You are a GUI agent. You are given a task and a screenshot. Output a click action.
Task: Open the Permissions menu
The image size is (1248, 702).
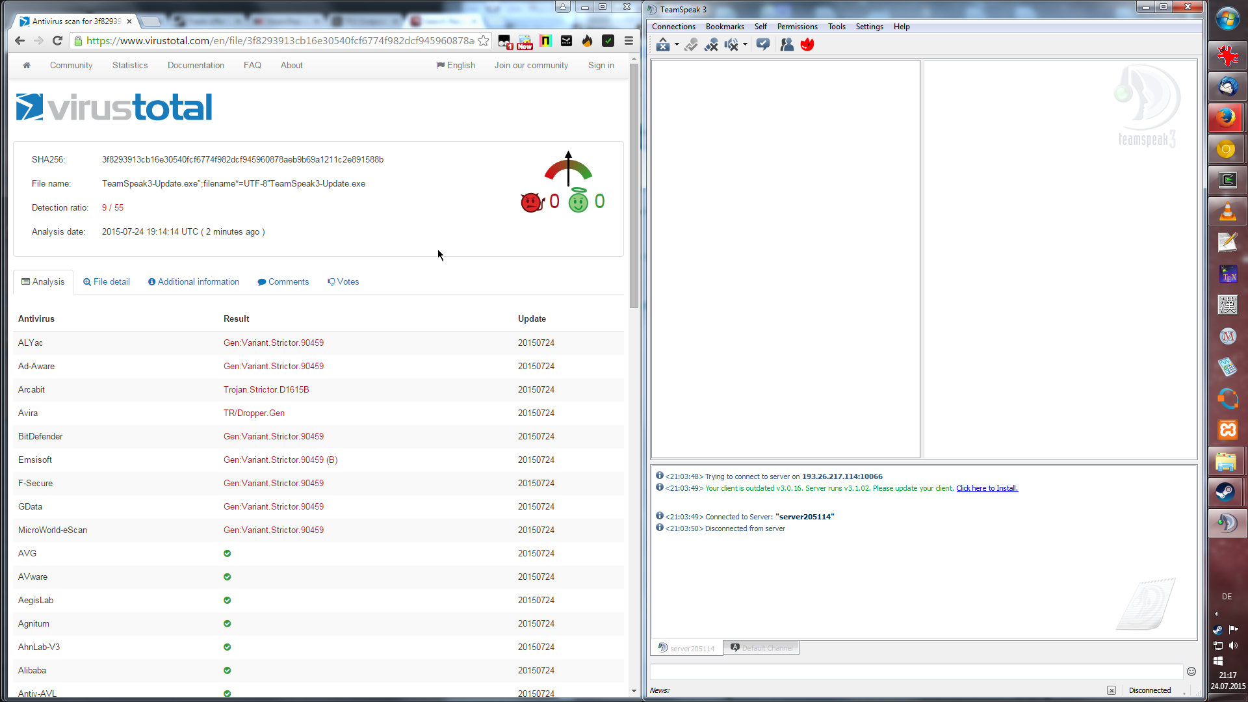click(x=797, y=27)
